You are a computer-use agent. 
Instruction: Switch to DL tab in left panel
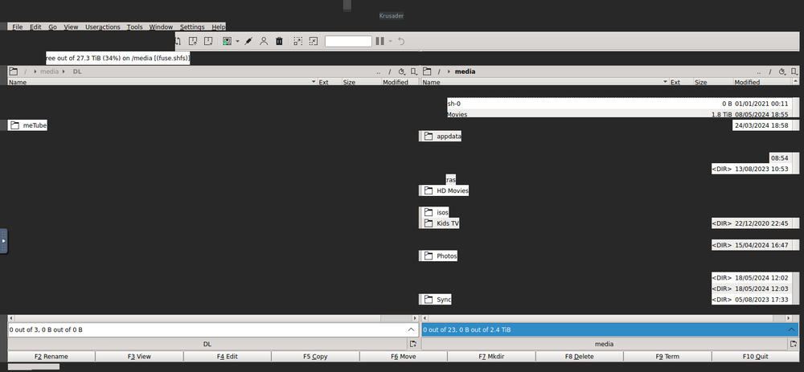(207, 344)
